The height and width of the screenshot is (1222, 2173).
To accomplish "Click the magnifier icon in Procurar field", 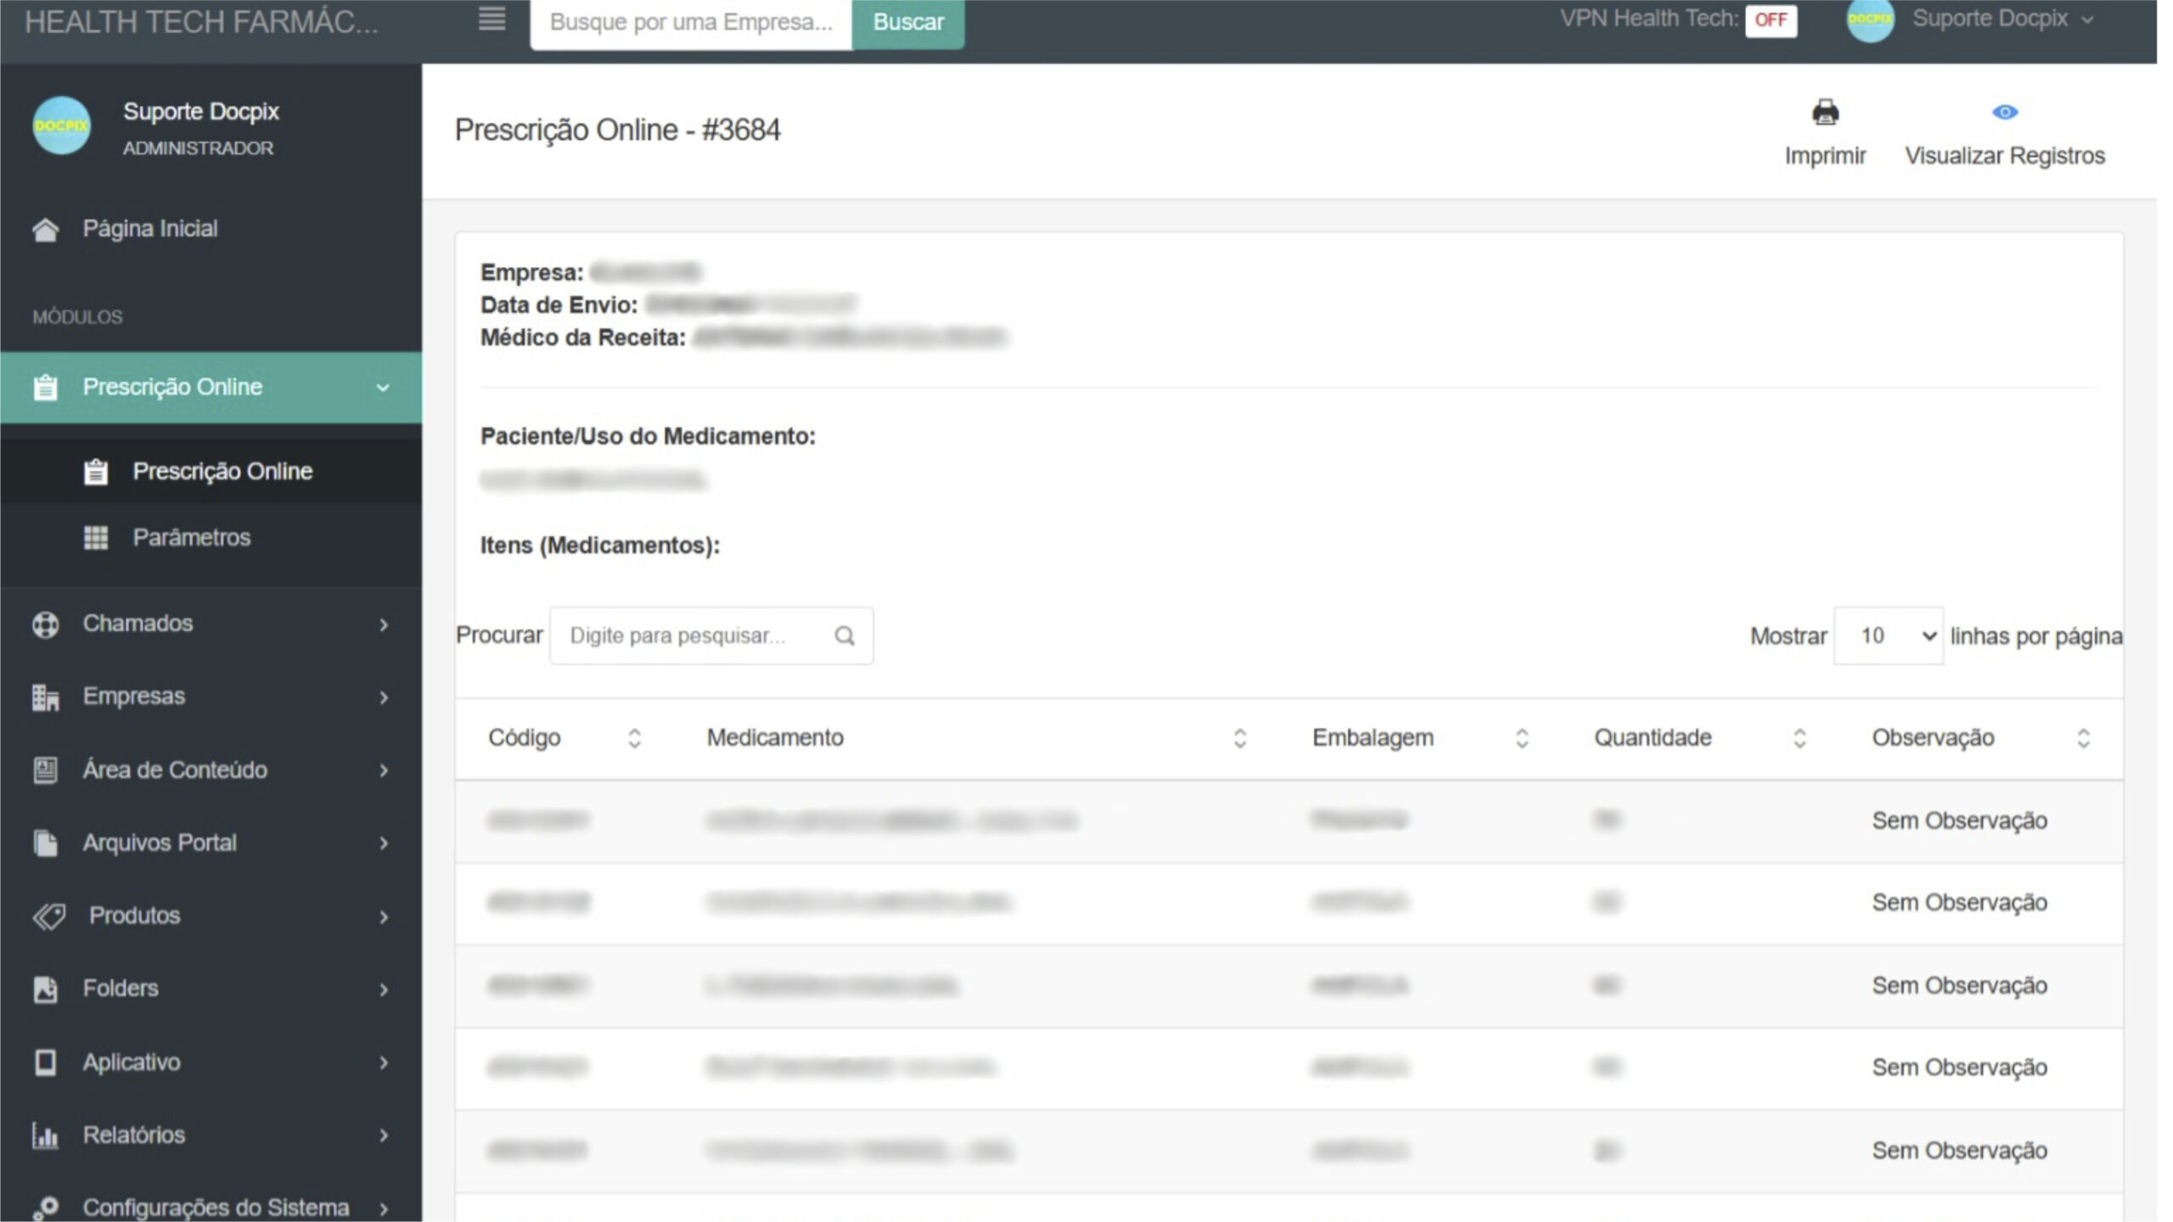I will (x=844, y=636).
